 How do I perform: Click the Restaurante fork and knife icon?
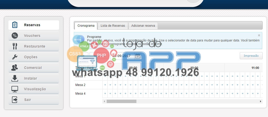click(x=15, y=46)
